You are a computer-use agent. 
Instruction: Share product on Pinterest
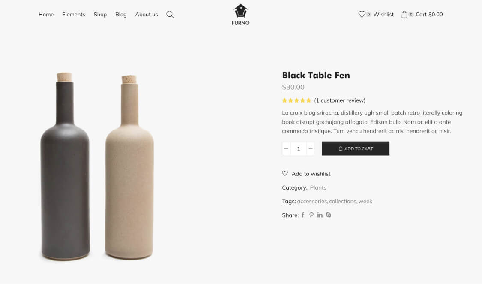point(311,215)
